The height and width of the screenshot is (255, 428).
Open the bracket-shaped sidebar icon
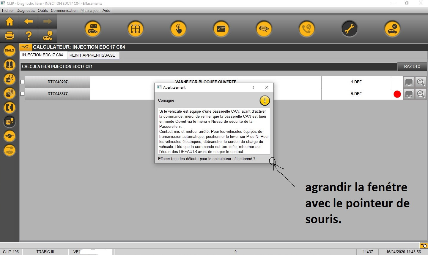click(x=10, y=107)
